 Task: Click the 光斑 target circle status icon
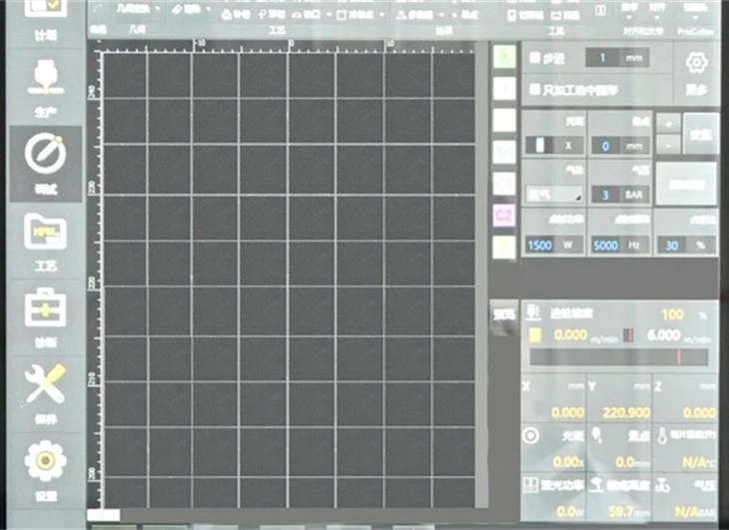coord(530,435)
